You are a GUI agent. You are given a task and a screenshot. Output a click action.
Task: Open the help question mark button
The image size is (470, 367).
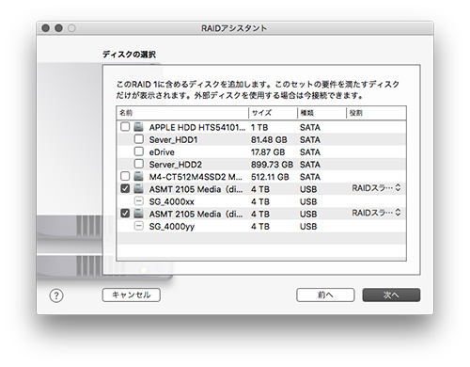(x=56, y=295)
